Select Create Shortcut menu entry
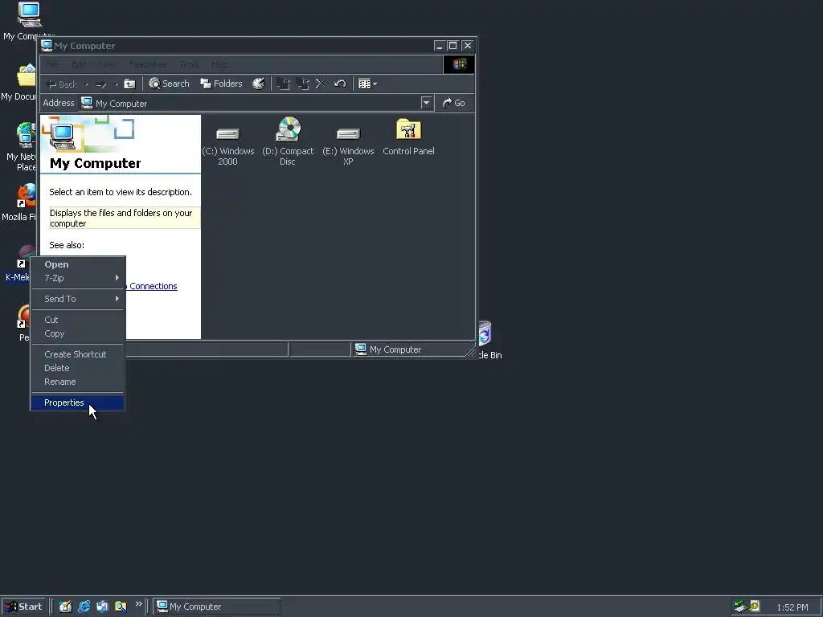823x617 pixels. [78, 354]
